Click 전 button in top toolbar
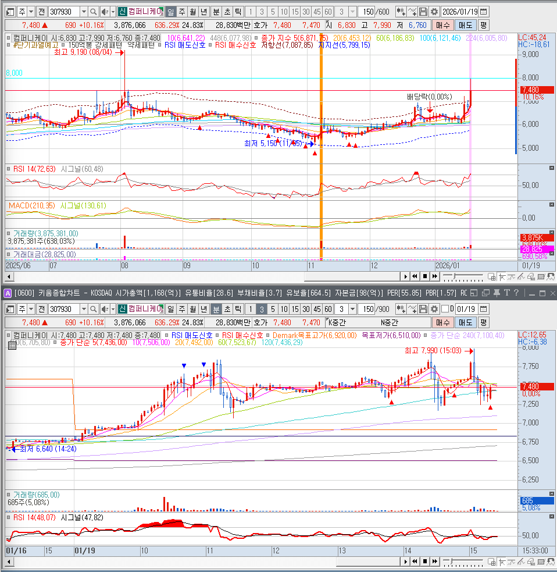This screenshot has width=557, height=572. [41, 12]
